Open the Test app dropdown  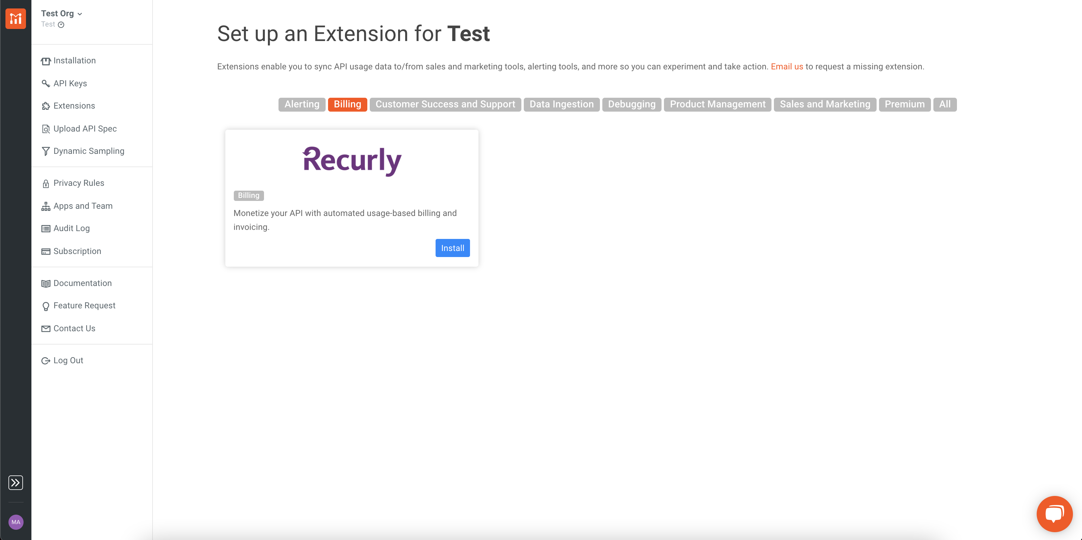click(x=53, y=24)
